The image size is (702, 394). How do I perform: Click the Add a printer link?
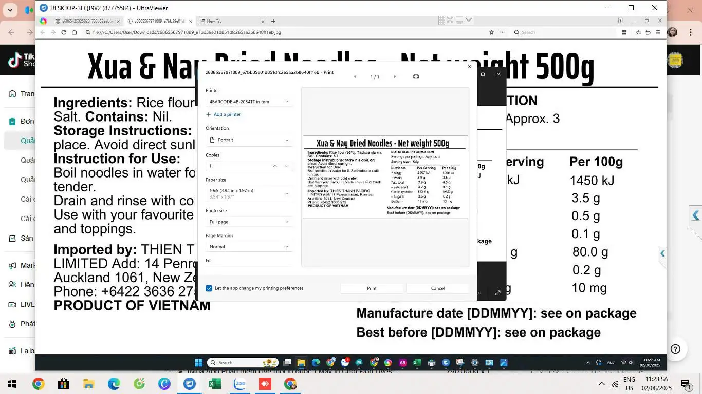(x=224, y=114)
